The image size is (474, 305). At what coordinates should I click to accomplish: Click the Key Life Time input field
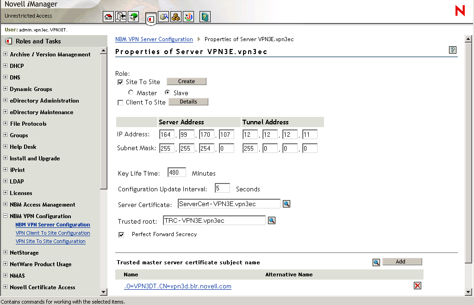[176, 172]
